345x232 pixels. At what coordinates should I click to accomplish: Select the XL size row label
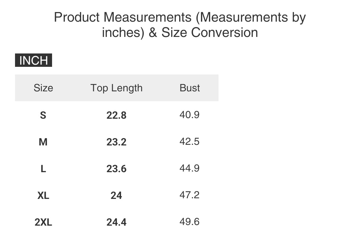point(43,195)
